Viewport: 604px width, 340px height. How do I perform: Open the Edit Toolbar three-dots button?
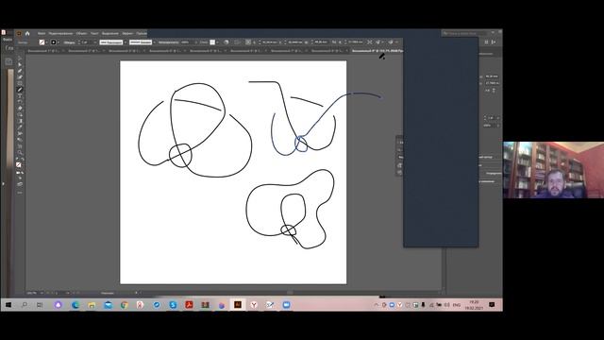[x=20, y=193]
